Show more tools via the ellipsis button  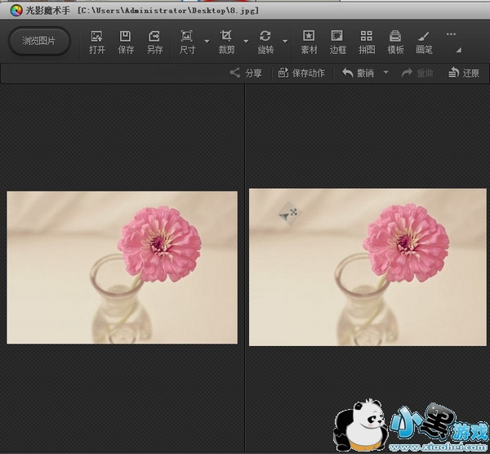pos(451,35)
